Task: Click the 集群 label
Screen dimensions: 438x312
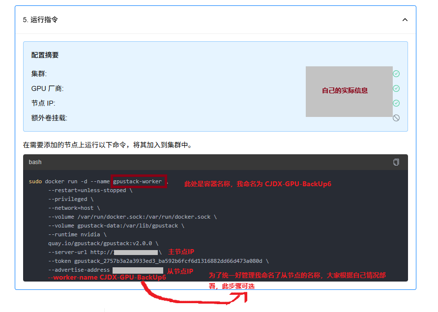Action: [39, 74]
